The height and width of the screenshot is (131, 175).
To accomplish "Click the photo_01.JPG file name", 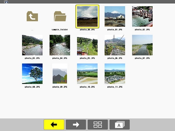I will coord(115,30).
